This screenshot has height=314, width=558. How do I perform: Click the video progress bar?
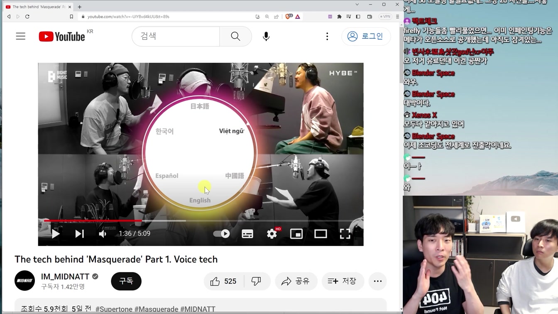(x=201, y=221)
